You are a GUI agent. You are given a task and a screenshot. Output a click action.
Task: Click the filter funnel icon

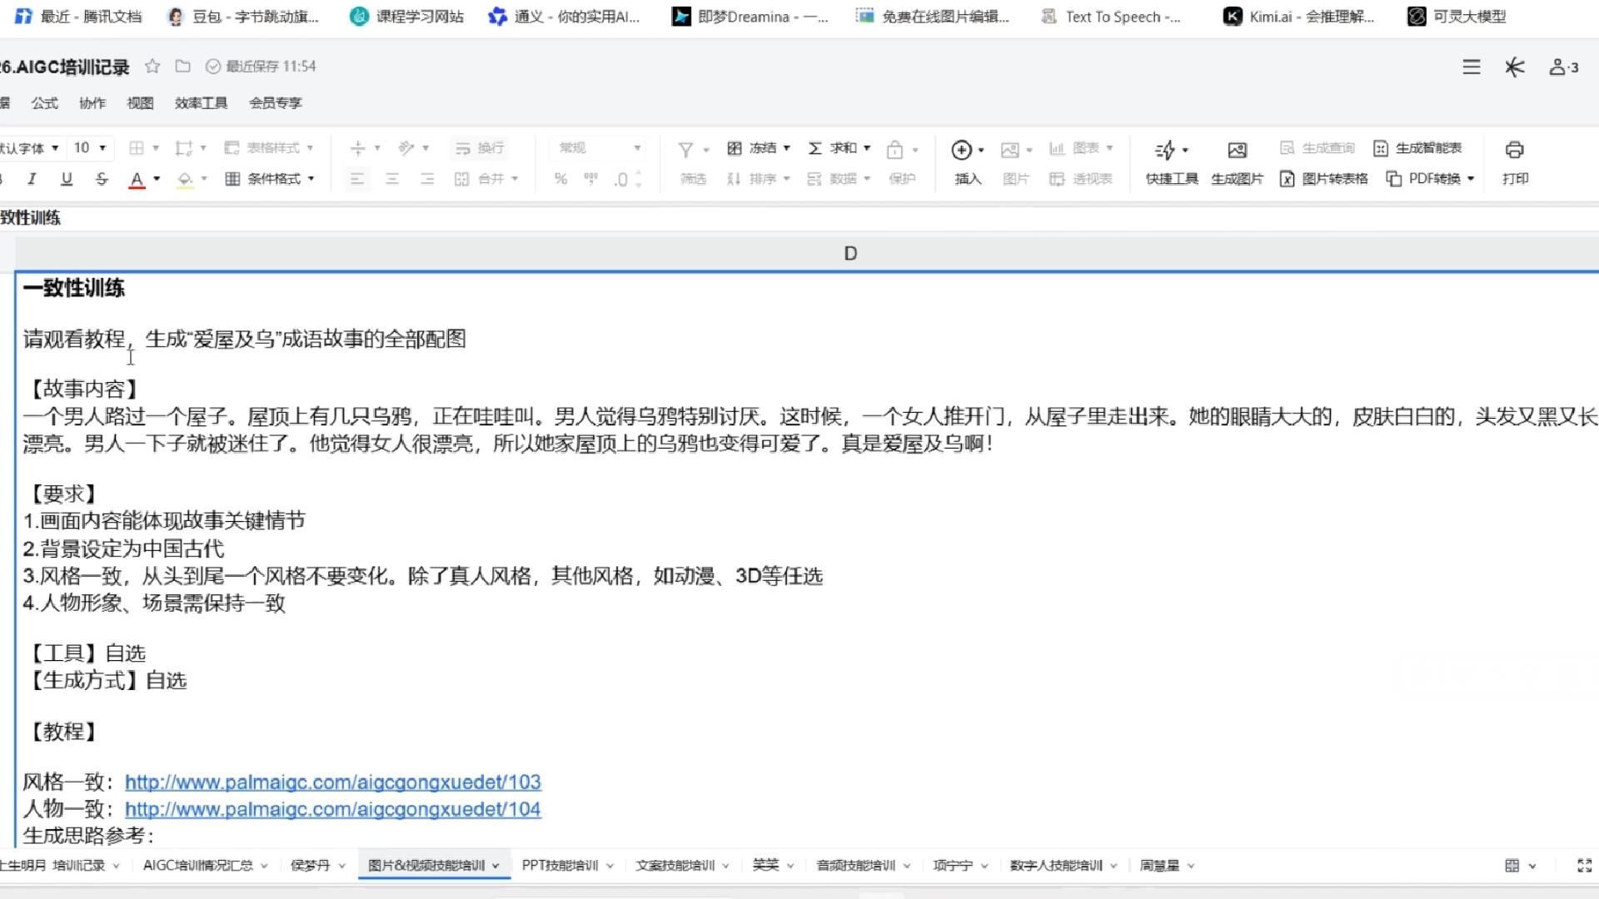click(685, 149)
